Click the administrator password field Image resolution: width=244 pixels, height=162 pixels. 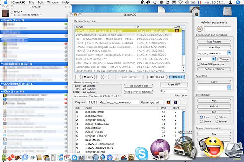point(218,29)
